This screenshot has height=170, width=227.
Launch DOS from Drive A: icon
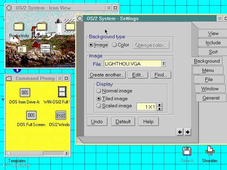[x=25, y=93]
